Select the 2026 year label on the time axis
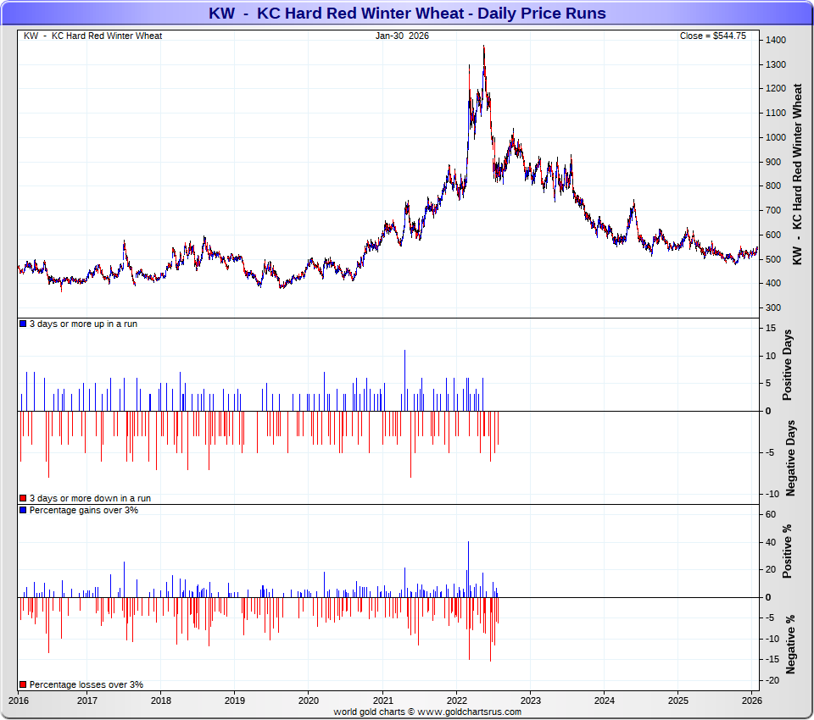Viewport: 814px width, 720px height. [750, 701]
